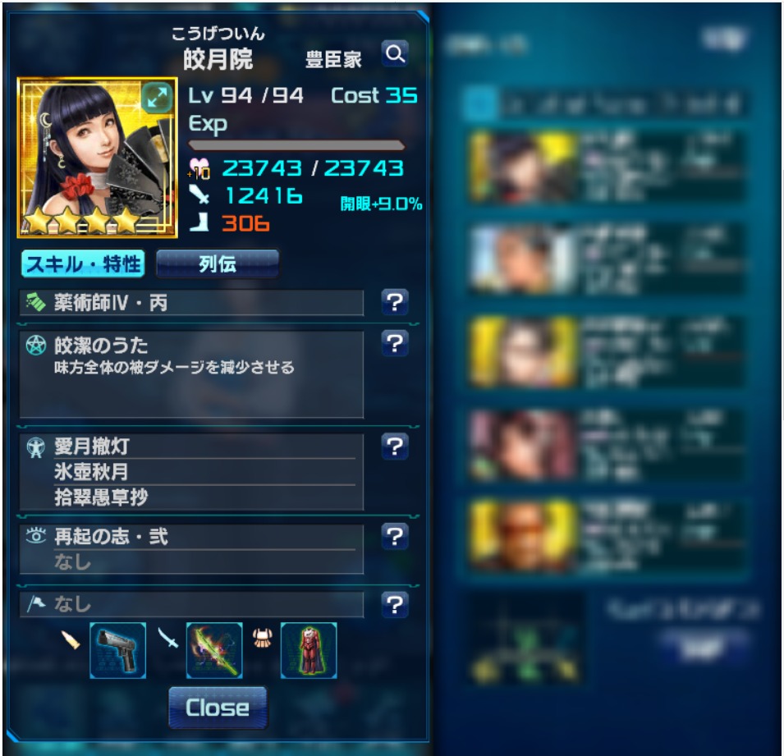
Task: Open help for 再起の志・弐 row
Action: pos(395,537)
